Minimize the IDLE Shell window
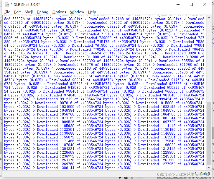The image size is (214, 179). tap(178, 4)
